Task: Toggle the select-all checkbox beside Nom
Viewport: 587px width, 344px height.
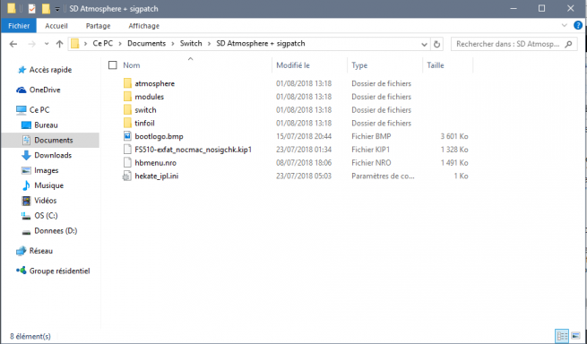Action: click(113, 65)
